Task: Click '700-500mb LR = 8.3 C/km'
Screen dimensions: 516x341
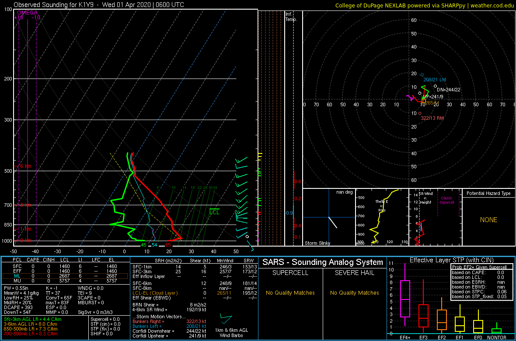Action: click(31, 334)
